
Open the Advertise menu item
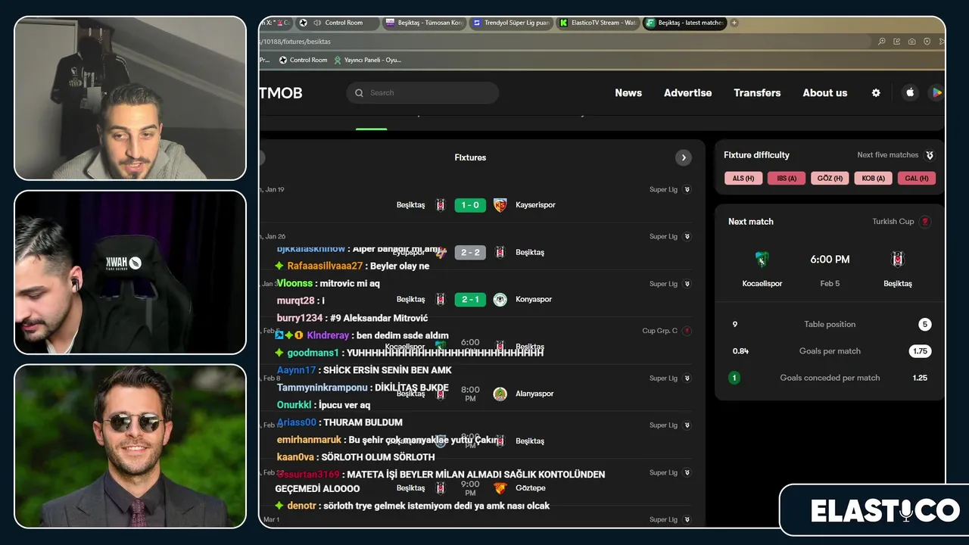687,92
